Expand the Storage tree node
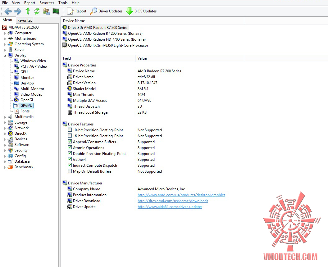 [x=5, y=123]
